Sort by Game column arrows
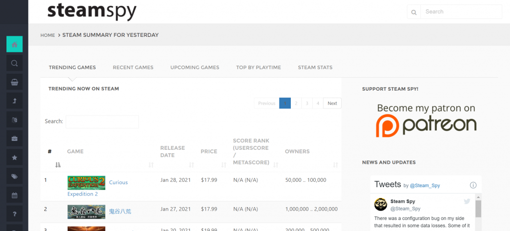 pos(151,165)
